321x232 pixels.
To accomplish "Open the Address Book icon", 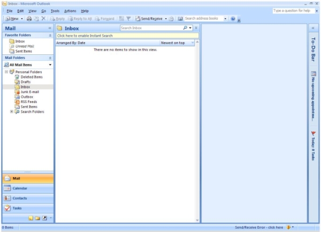I will pyautogui.click(x=180, y=19).
